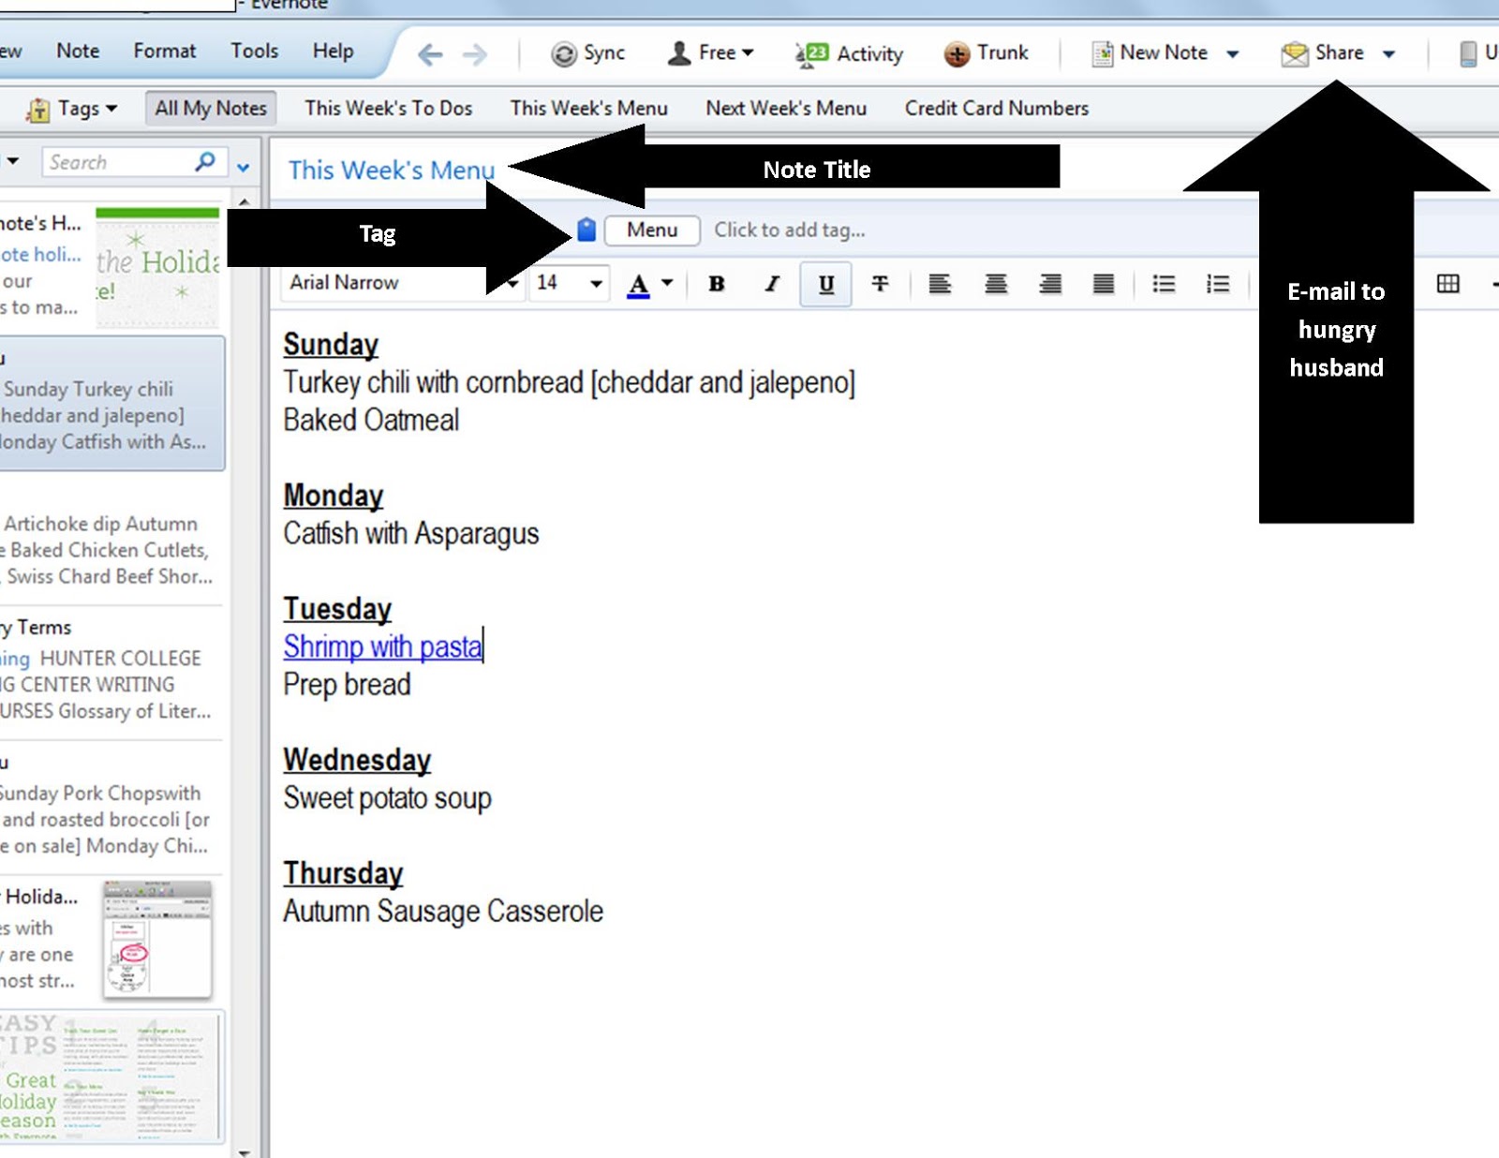Image resolution: width=1499 pixels, height=1158 pixels.
Task: Open the font size dropdown
Action: pyautogui.click(x=596, y=283)
